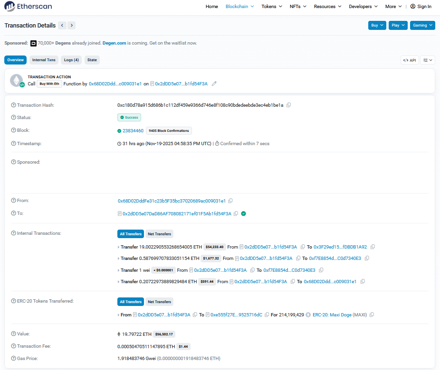Switch Internal Transactions to Net Transfers

click(x=159, y=234)
